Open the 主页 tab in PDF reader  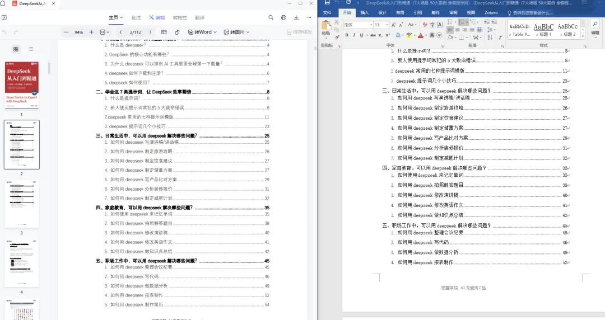(x=115, y=17)
